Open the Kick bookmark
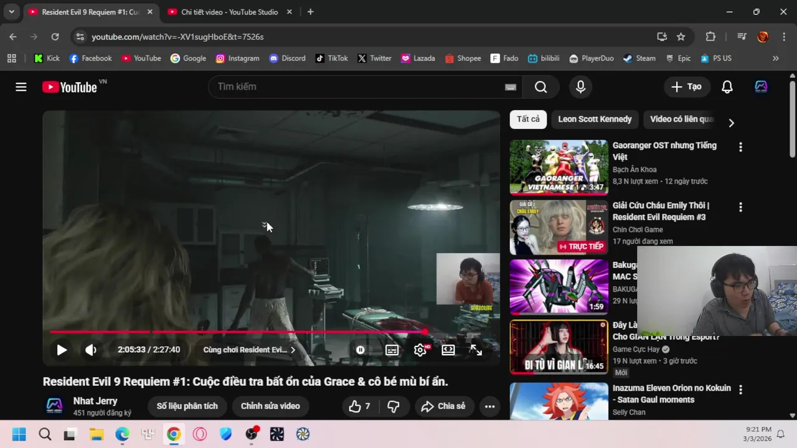 click(47, 58)
